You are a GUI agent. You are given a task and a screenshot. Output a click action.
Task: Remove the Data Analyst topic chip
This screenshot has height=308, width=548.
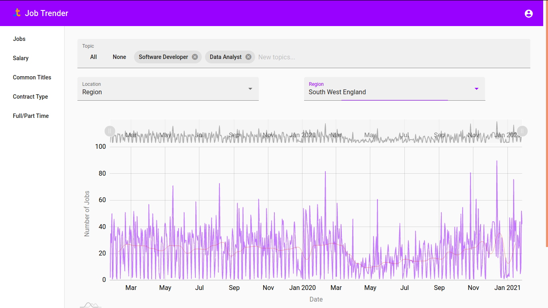click(x=248, y=57)
